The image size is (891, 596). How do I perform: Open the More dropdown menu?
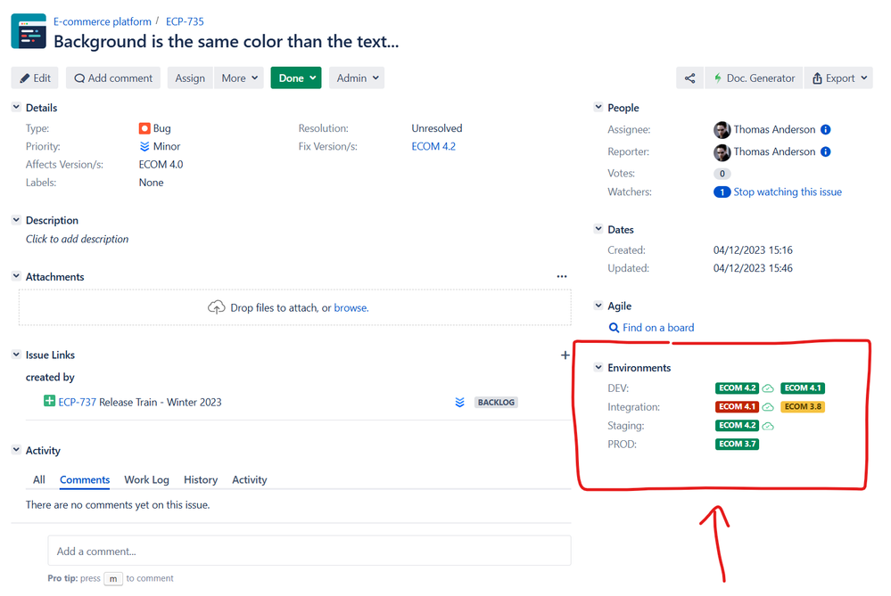point(239,78)
